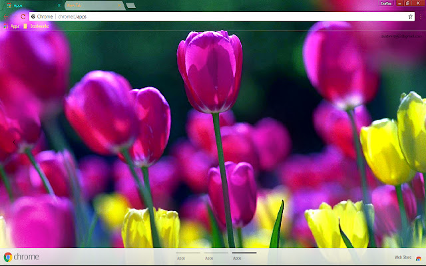
Task: Click the signed-in gmail address text
Action: [x=401, y=36]
